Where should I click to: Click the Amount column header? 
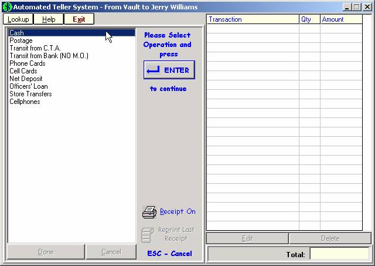tap(345, 19)
